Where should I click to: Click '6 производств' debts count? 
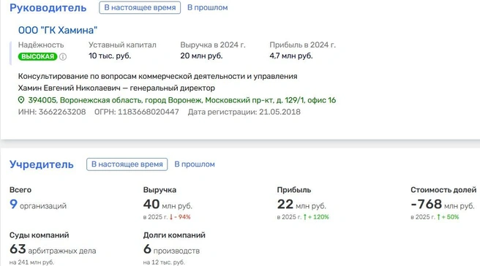171,249
